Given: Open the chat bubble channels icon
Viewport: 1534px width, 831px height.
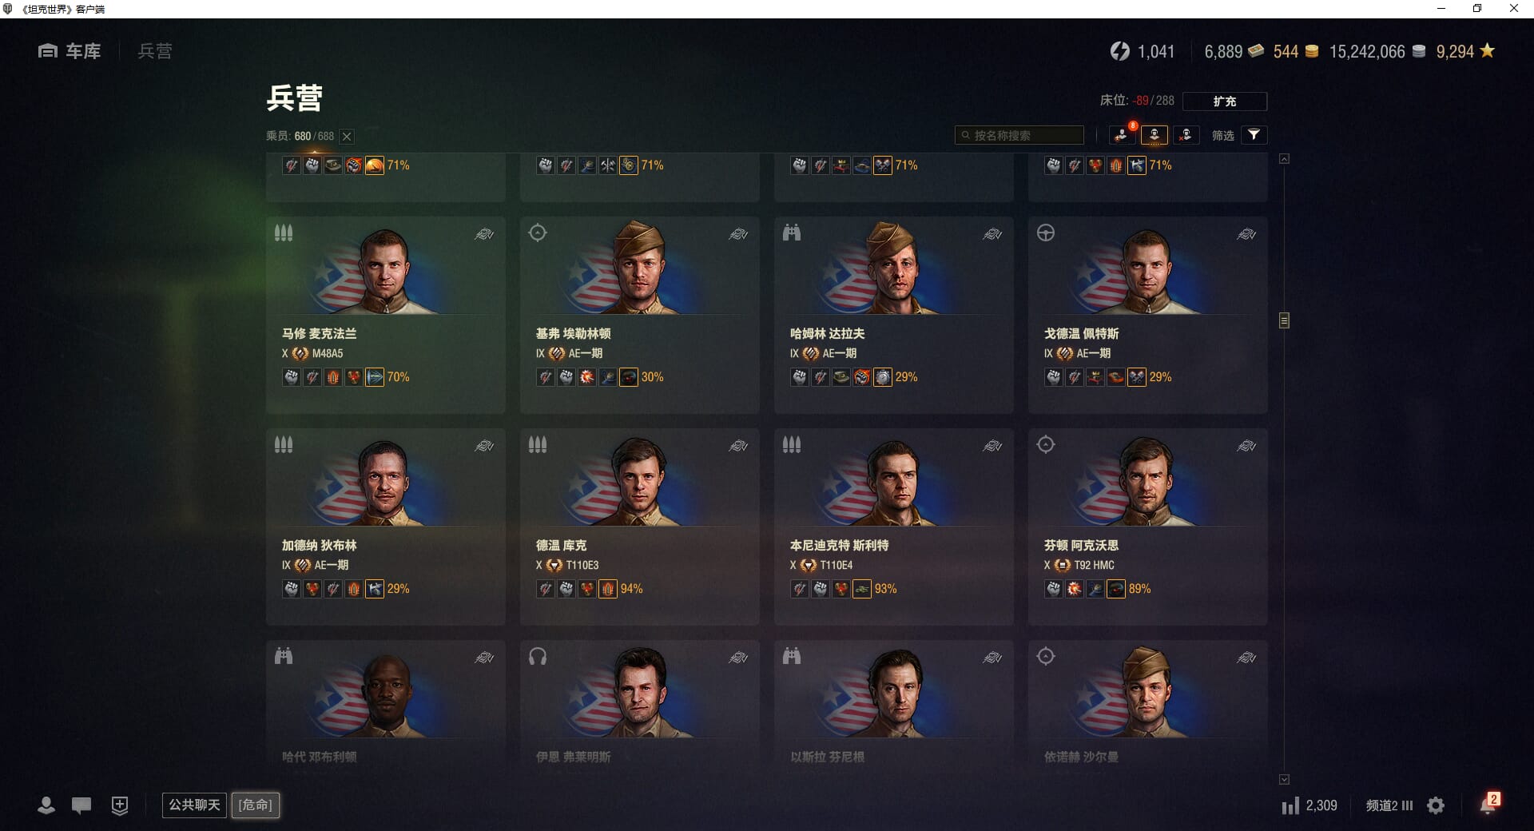Looking at the screenshot, I should [x=81, y=805].
